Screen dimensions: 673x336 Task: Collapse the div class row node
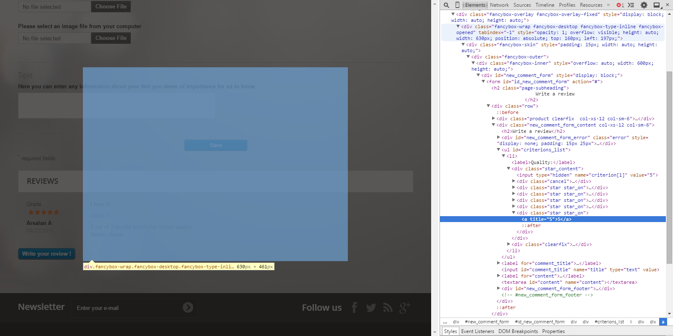(x=488, y=106)
